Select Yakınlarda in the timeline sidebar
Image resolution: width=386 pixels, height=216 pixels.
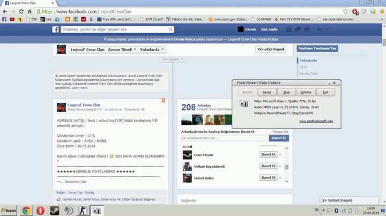[x=308, y=61]
